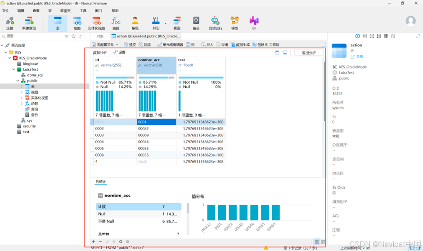The image size is (423, 251).
Task: Select the 表 table toolbar button
Action: click(x=58, y=23)
